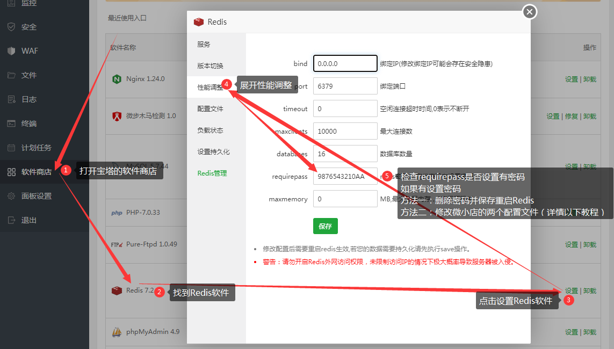Viewport: 614px width, 349px height.
Task: Open the 终端 terminal icon
Action: tap(11, 123)
